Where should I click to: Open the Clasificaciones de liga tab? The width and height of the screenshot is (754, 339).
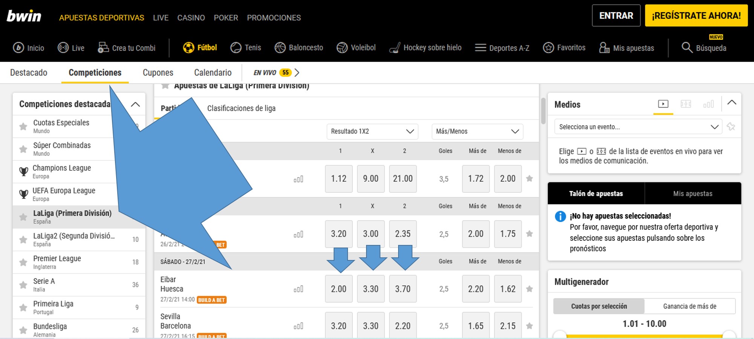click(x=241, y=108)
